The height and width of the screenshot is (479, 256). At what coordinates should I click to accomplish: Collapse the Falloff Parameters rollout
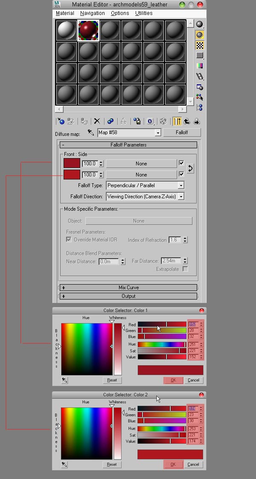[128, 145]
